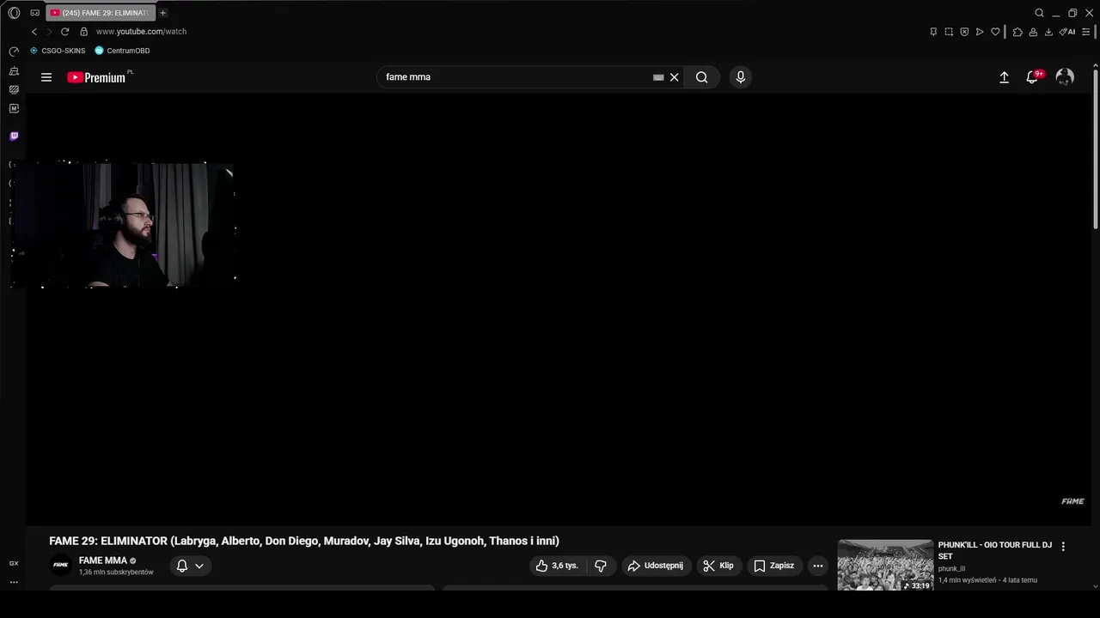1100x618 pixels.
Task: Reload the current page
Action: (x=64, y=32)
